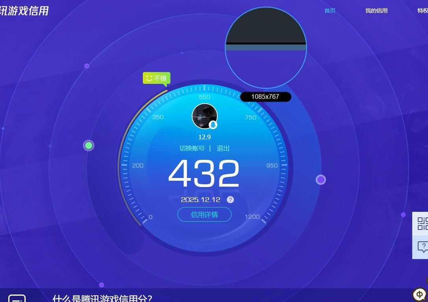Click the 什么是腾讯游戏信用分 heading
This screenshot has width=428, height=302.
[102, 299]
